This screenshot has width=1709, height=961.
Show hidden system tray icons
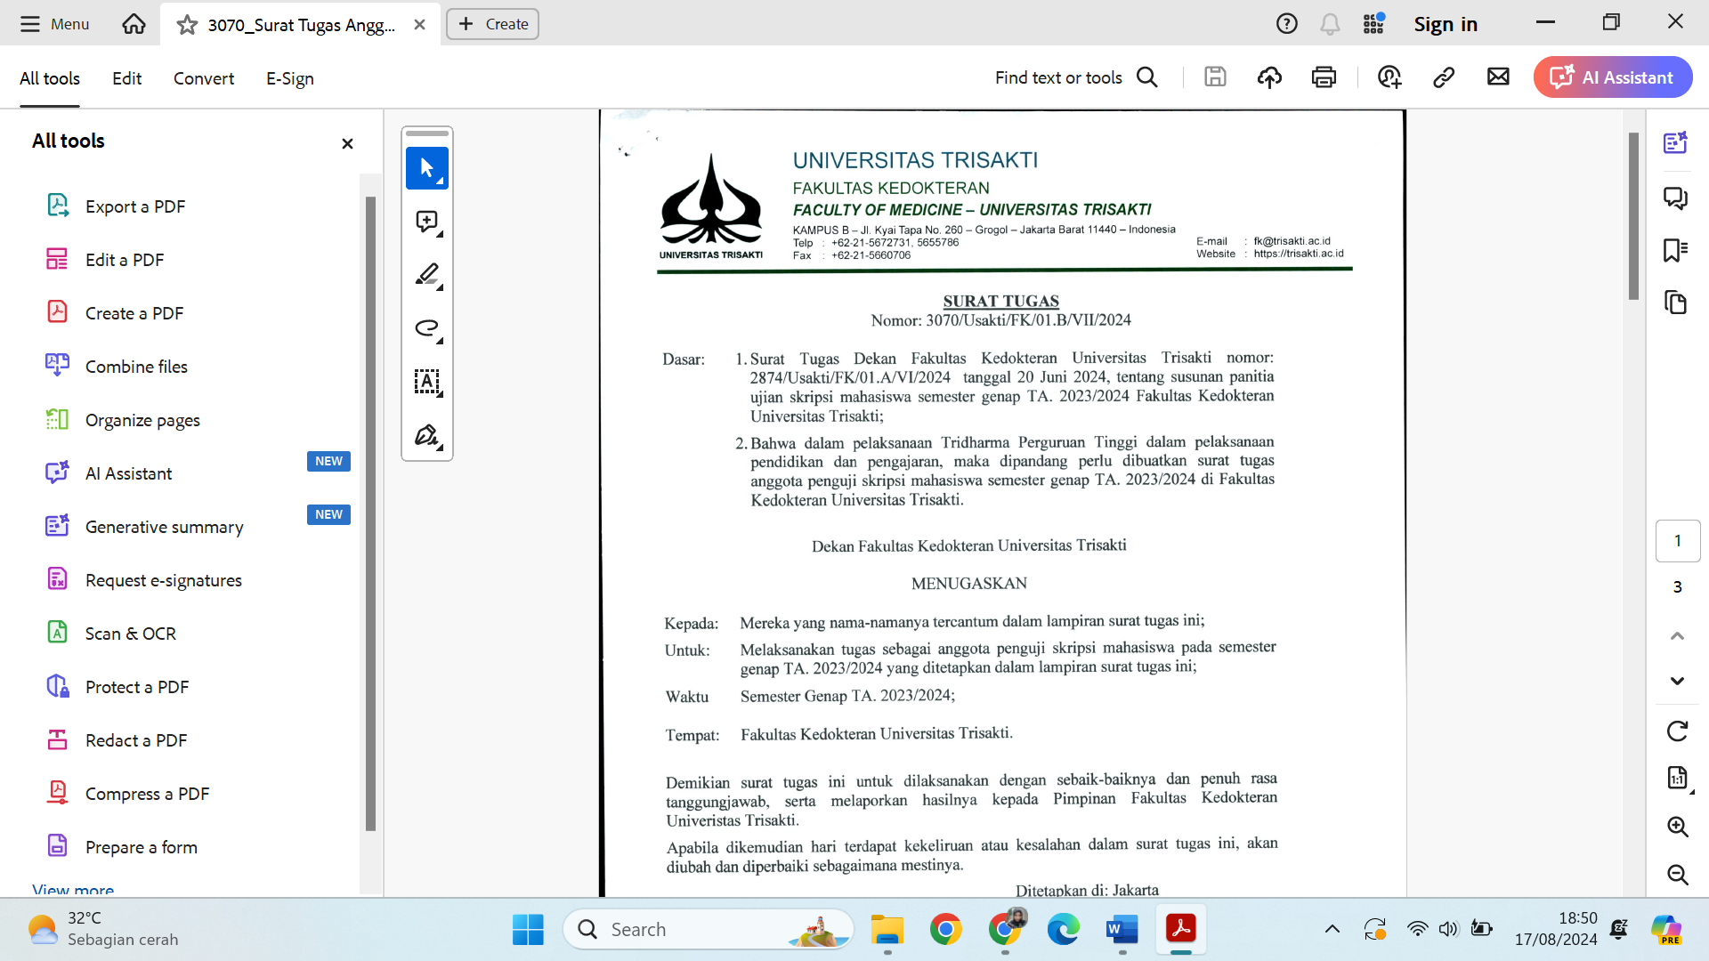1332,930
